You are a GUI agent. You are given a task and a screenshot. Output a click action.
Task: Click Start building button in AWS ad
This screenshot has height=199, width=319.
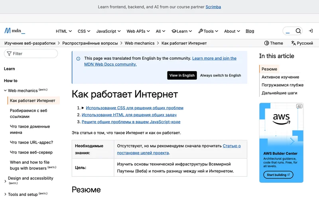[x=278, y=175]
